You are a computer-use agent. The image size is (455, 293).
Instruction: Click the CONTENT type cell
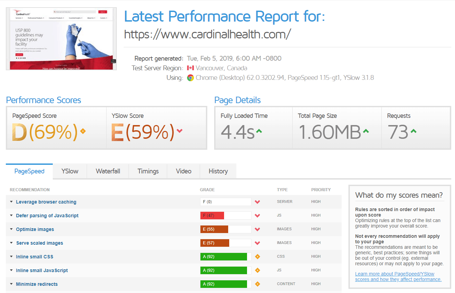pos(286,284)
